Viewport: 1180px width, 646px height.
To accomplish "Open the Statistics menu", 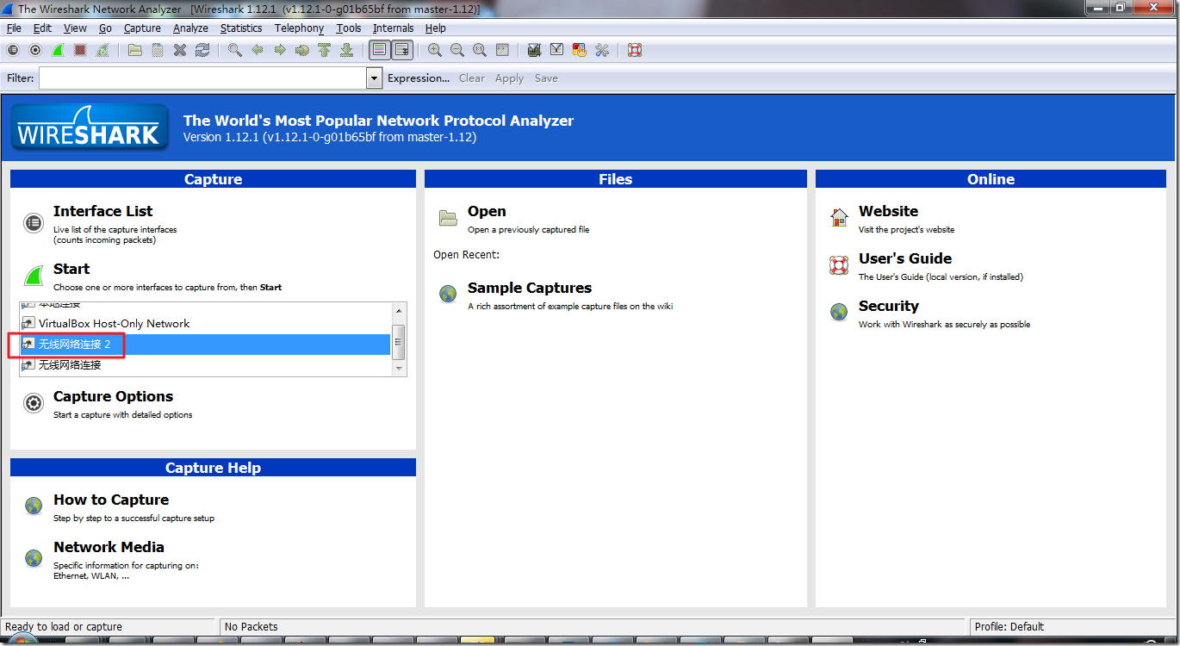I will coord(241,28).
